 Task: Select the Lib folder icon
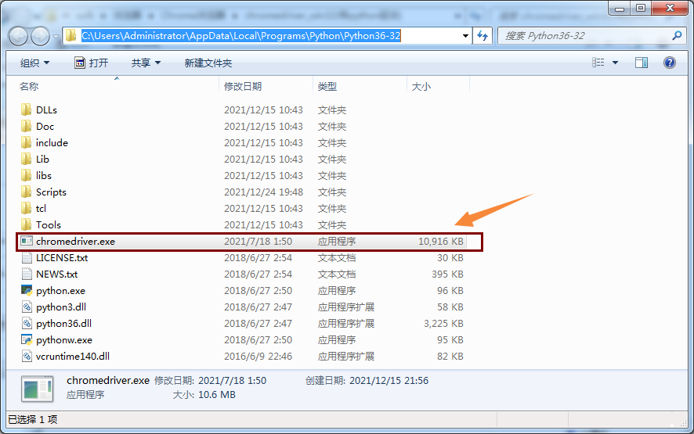(27, 159)
